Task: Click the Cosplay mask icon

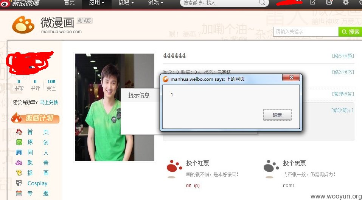Action: [x=19, y=183]
